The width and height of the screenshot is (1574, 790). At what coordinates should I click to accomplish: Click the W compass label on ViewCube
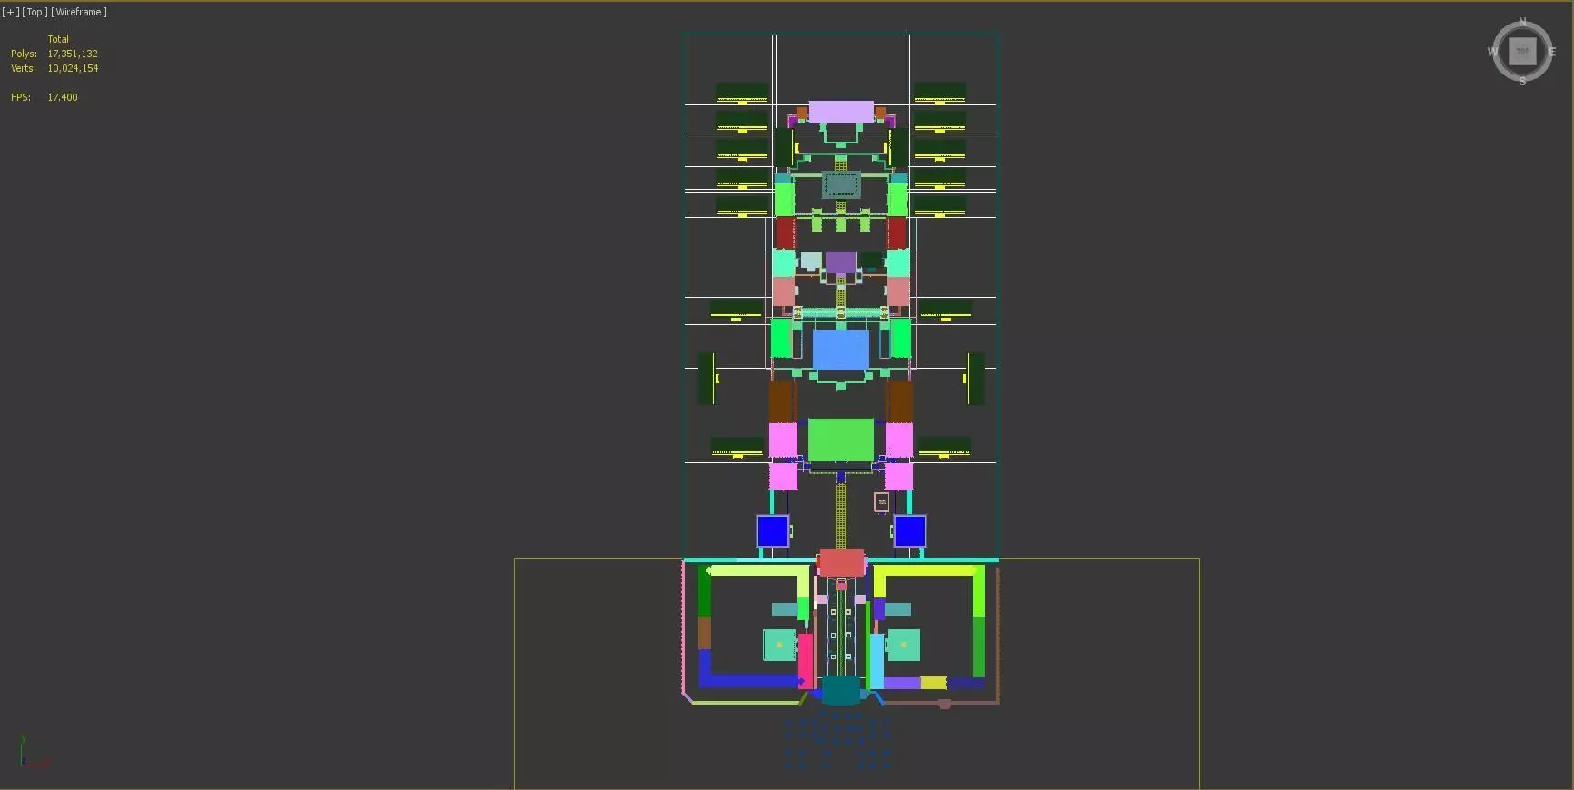[x=1492, y=52]
